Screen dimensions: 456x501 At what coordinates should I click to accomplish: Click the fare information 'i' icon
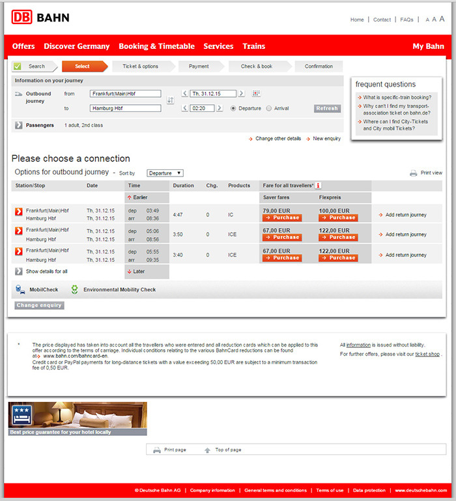[318, 185]
